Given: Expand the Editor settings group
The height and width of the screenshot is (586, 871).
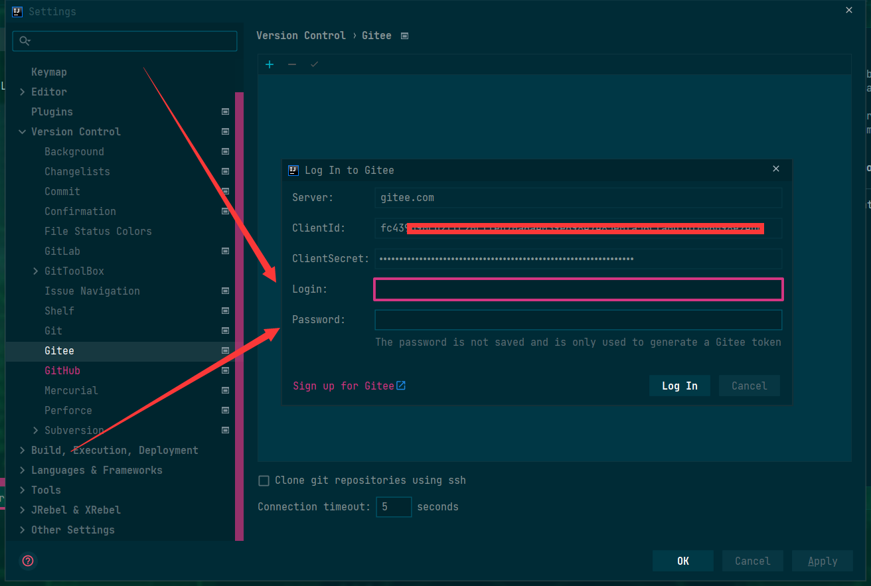Looking at the screenshot, I should click(23, 92).
